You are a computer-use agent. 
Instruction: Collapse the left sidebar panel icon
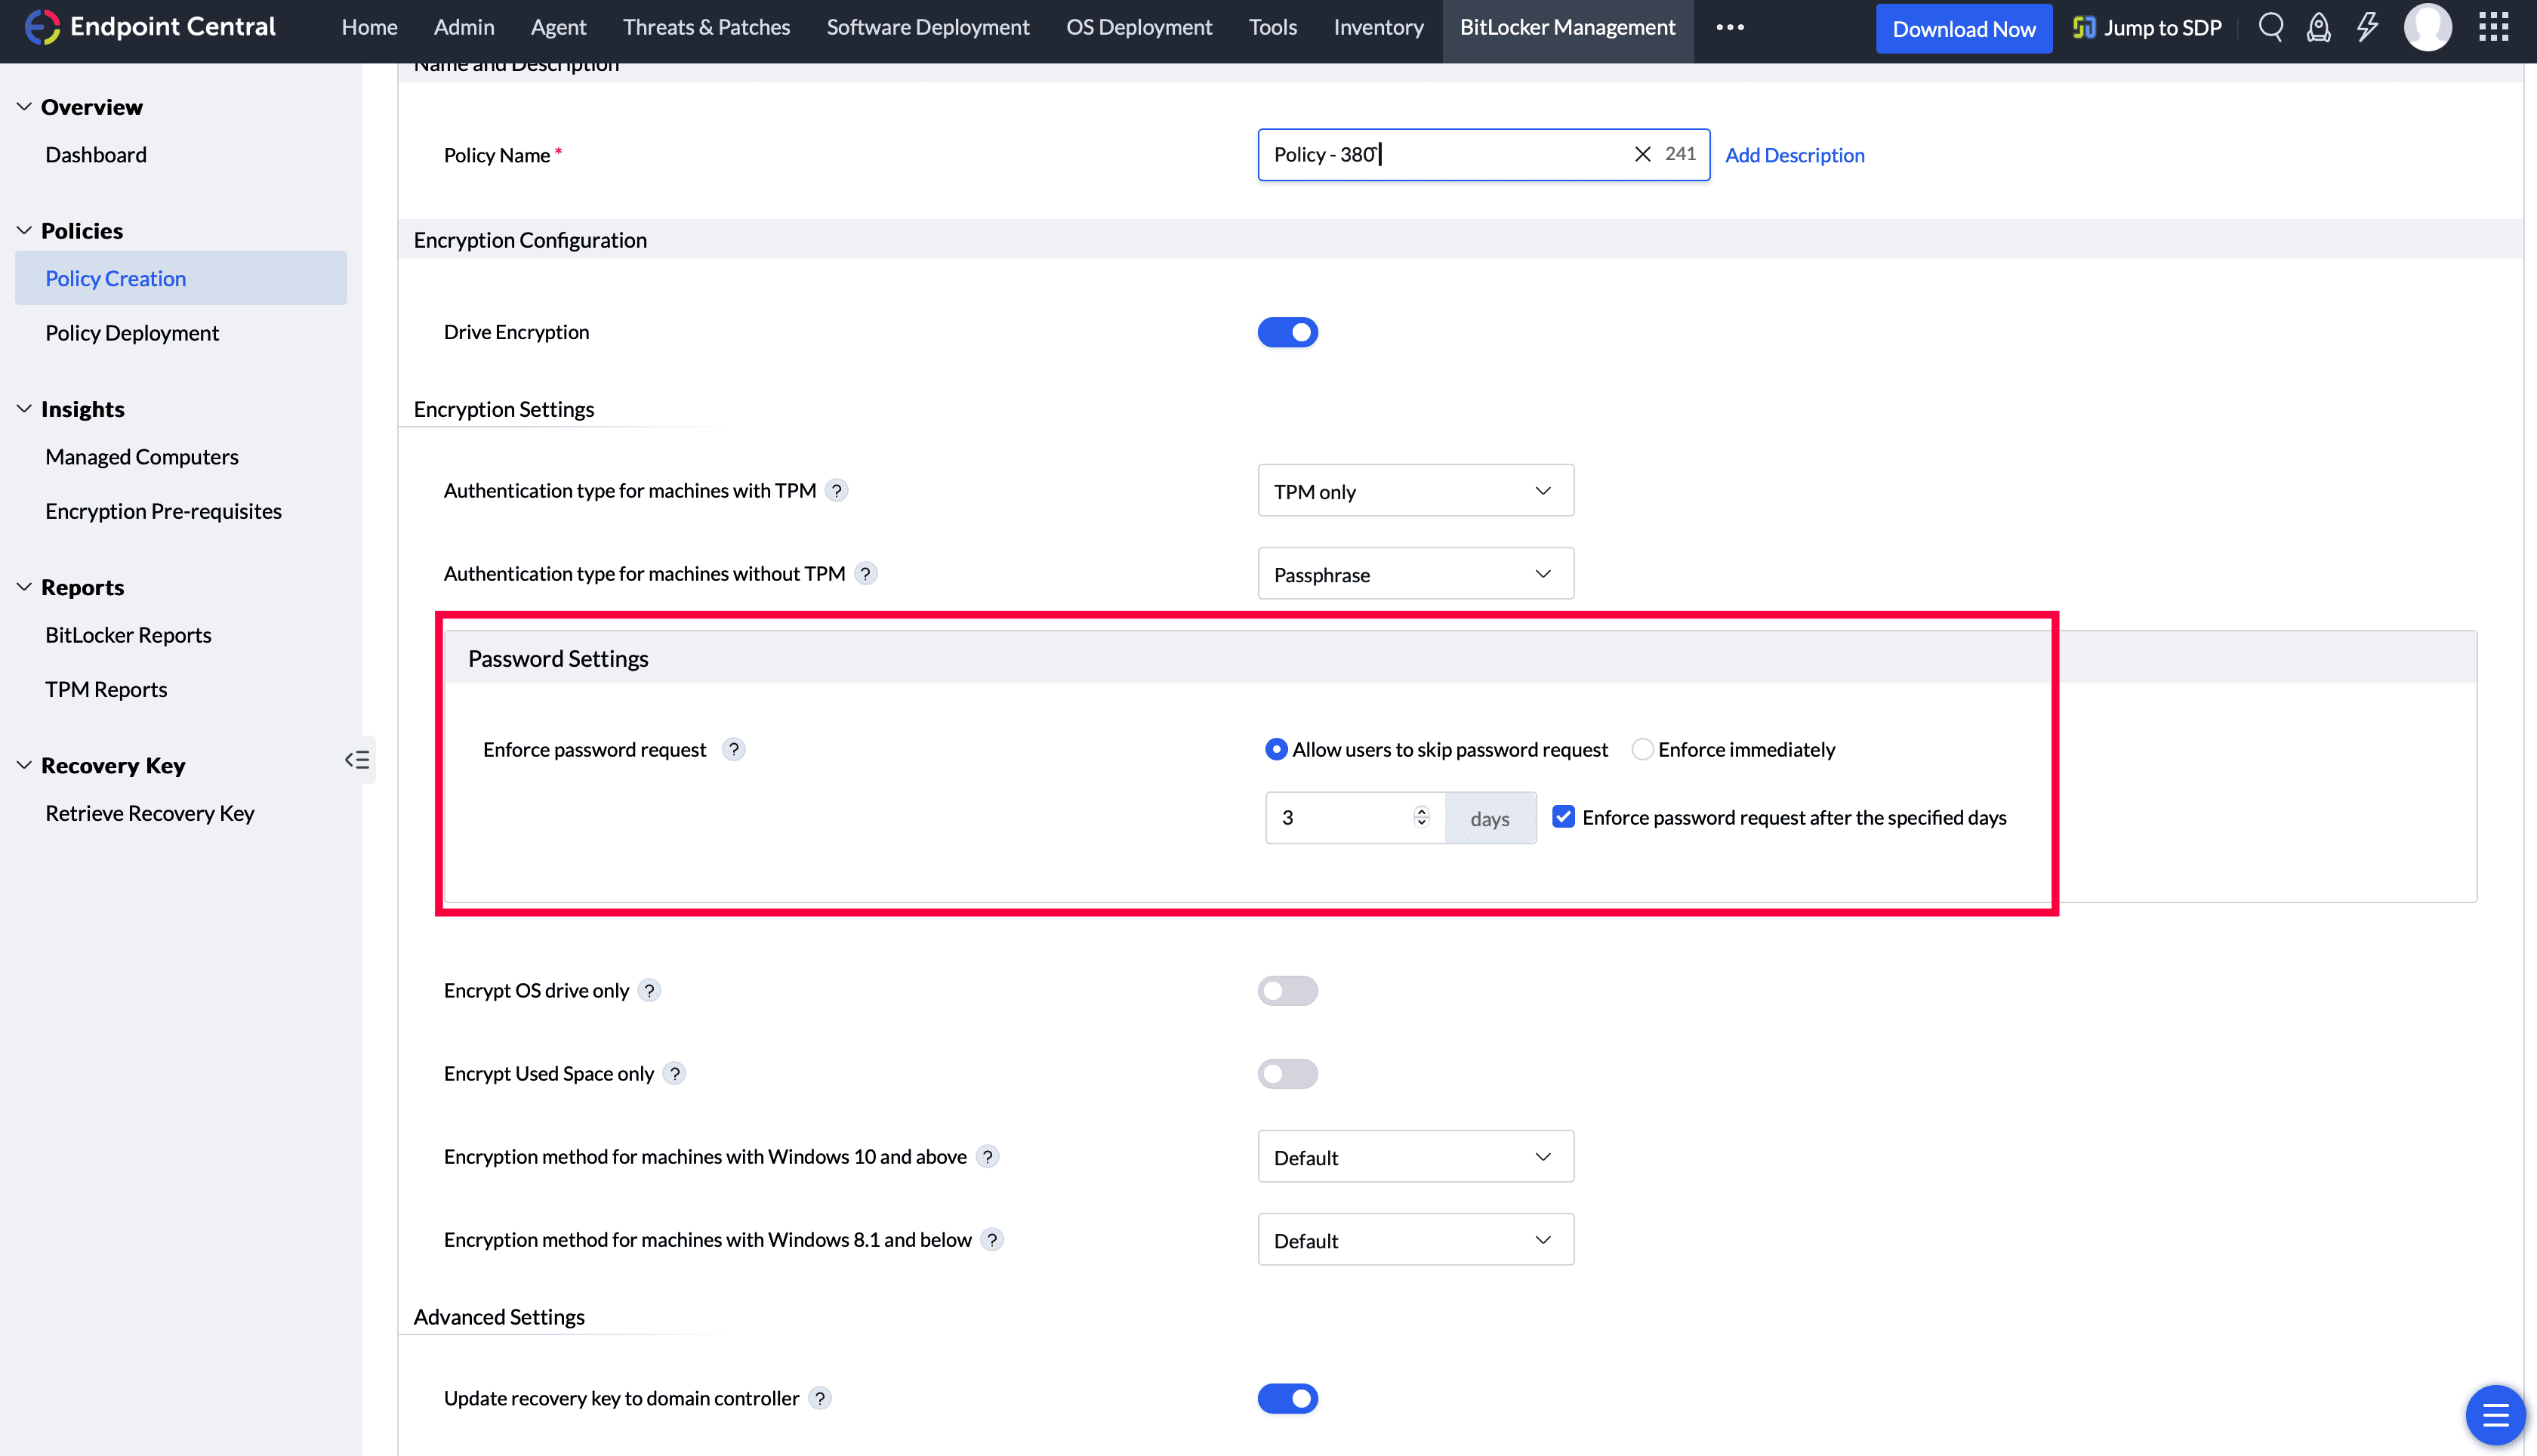click(x=357, y=760)
